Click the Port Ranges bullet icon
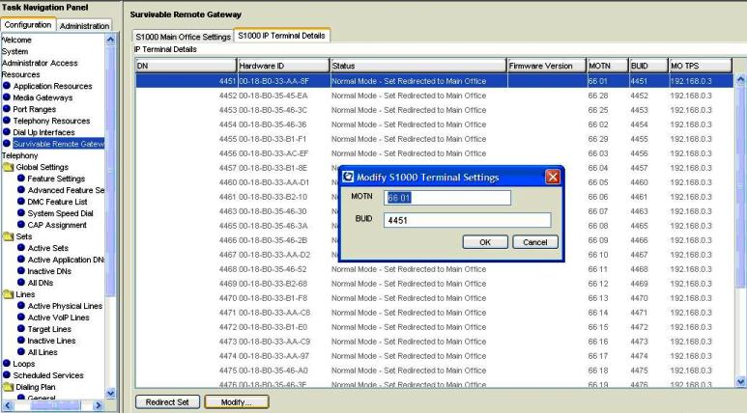Screen dimensions: 747x413 click(x=7, y=109)
